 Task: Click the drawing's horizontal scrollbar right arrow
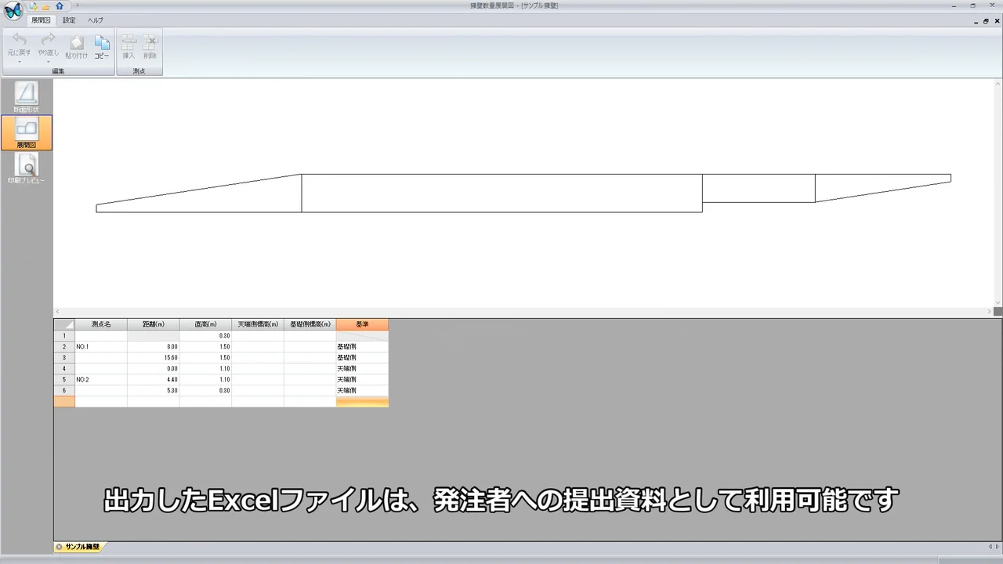point(990,312)
